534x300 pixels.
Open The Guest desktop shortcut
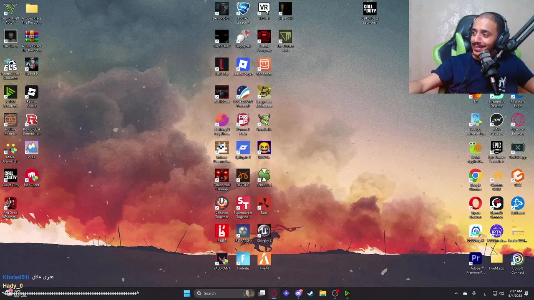10,39
